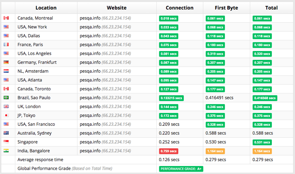Image resolution: width=295 pixels, height=174 pixels.
Task: Click the France flag icon
Action: pos(6,45)
